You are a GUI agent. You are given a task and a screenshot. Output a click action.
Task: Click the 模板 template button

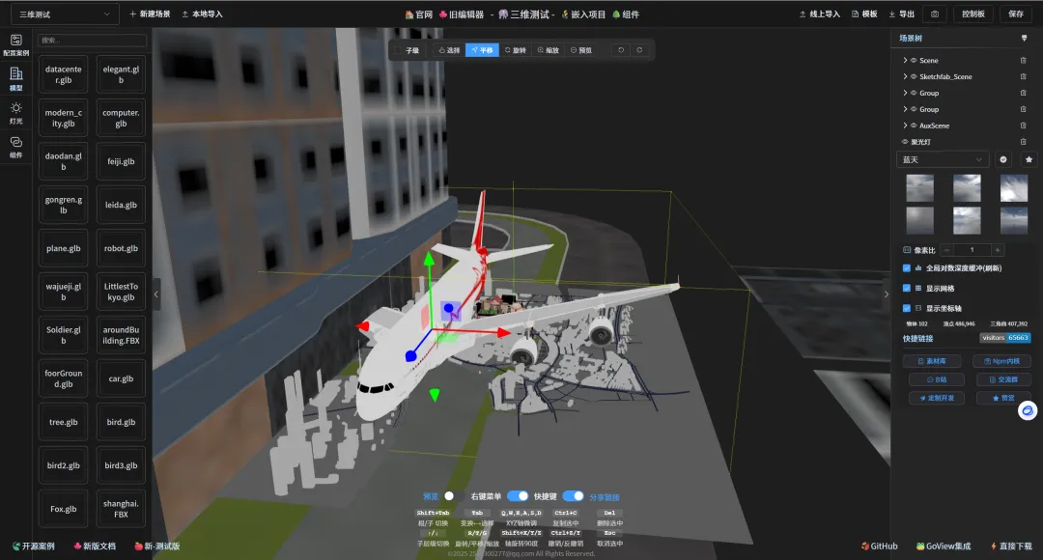click(x=864, y=14)
